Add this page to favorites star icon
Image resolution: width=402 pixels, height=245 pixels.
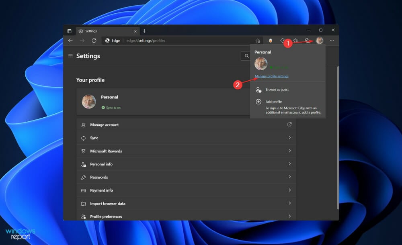click(258, 41)
